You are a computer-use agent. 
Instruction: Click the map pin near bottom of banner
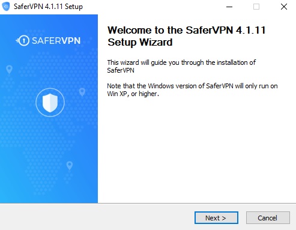click(70, 166)
